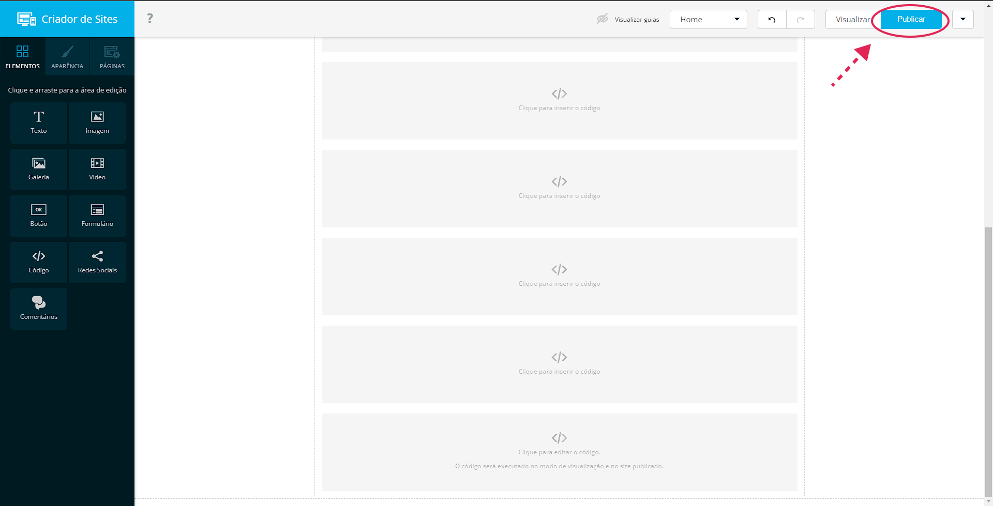
Task: Click the scrollbar down arrow
Action: click(989, 502)
